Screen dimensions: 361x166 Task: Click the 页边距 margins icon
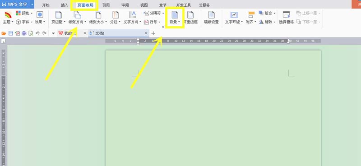59,15
